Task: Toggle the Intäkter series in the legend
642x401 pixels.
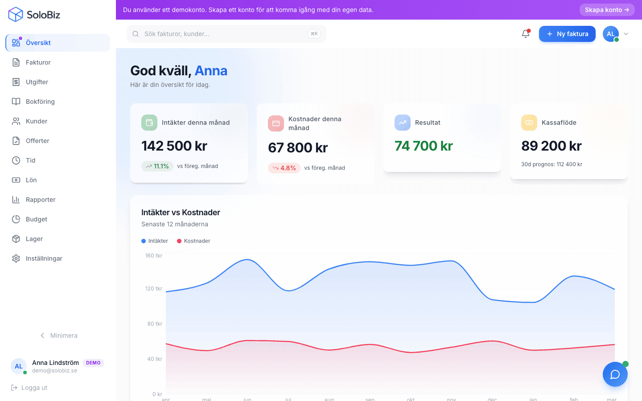Action: 154,241
